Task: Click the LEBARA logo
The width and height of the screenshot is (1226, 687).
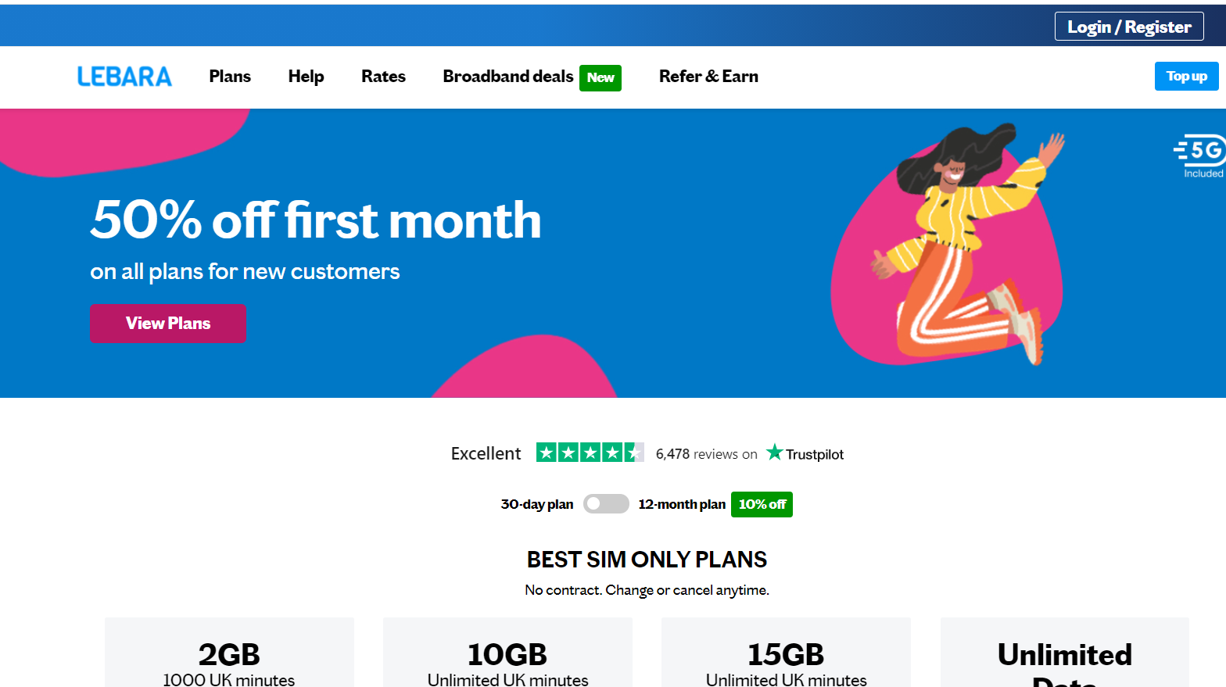Action: pyautogui.click(x=124, y=77)
